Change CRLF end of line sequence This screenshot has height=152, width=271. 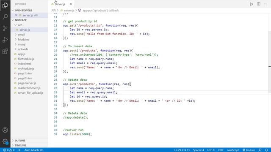(x=221, y=150)
